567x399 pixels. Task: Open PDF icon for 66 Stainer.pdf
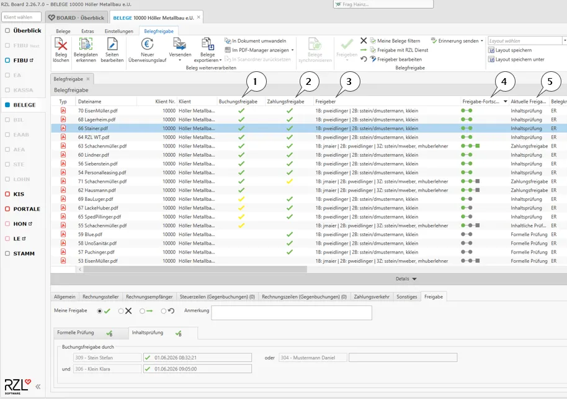tap(63, 128)
